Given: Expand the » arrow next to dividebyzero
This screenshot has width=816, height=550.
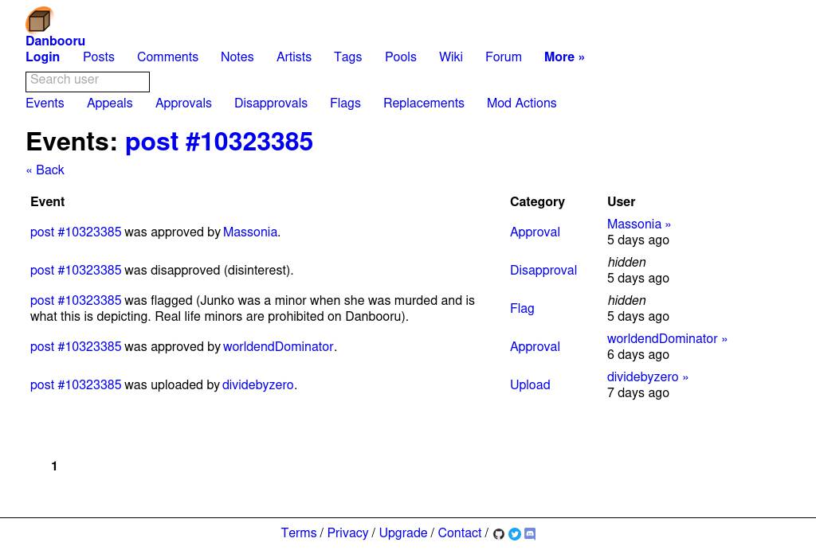Looking at the screenshot, I should click(685, 378).
